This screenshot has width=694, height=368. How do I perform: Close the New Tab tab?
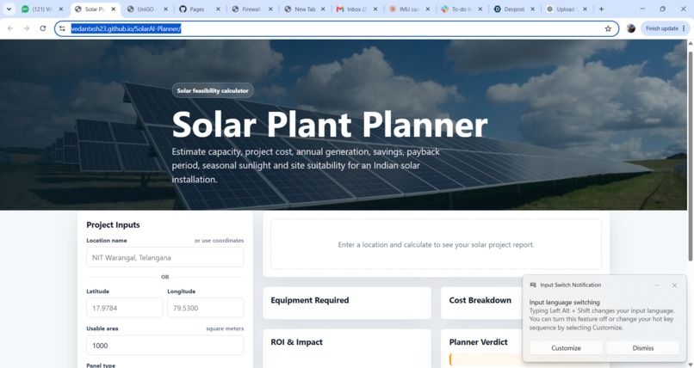point(323,9)
